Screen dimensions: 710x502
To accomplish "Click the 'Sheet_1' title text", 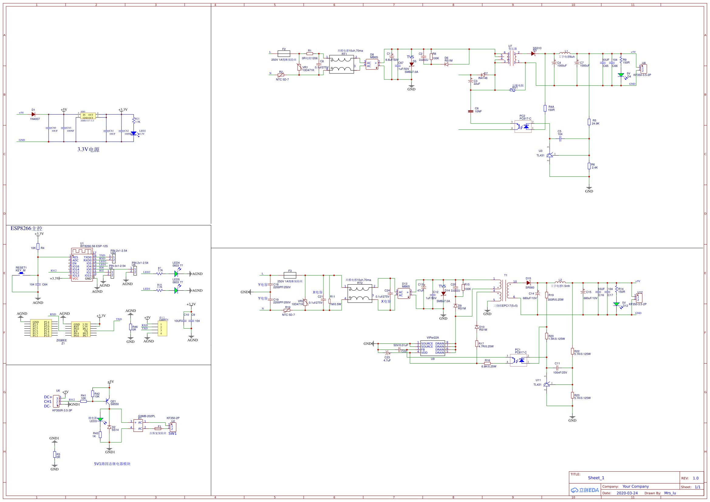I will [x=596, y=478].
